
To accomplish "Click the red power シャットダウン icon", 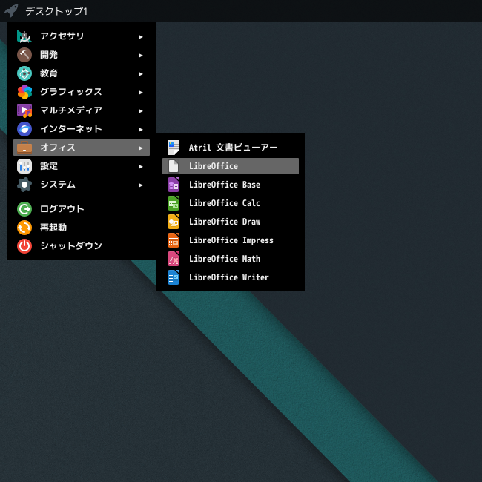I will point(24,246).
